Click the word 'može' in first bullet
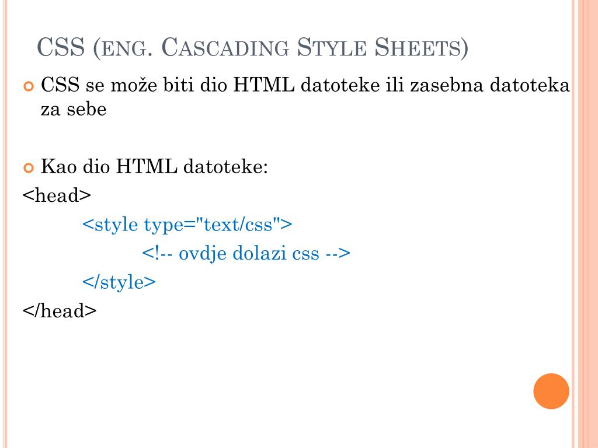 point(134,85)
